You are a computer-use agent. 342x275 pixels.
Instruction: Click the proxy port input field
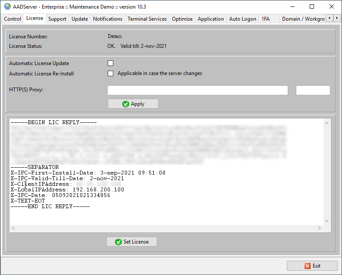[x=313, y=90]
